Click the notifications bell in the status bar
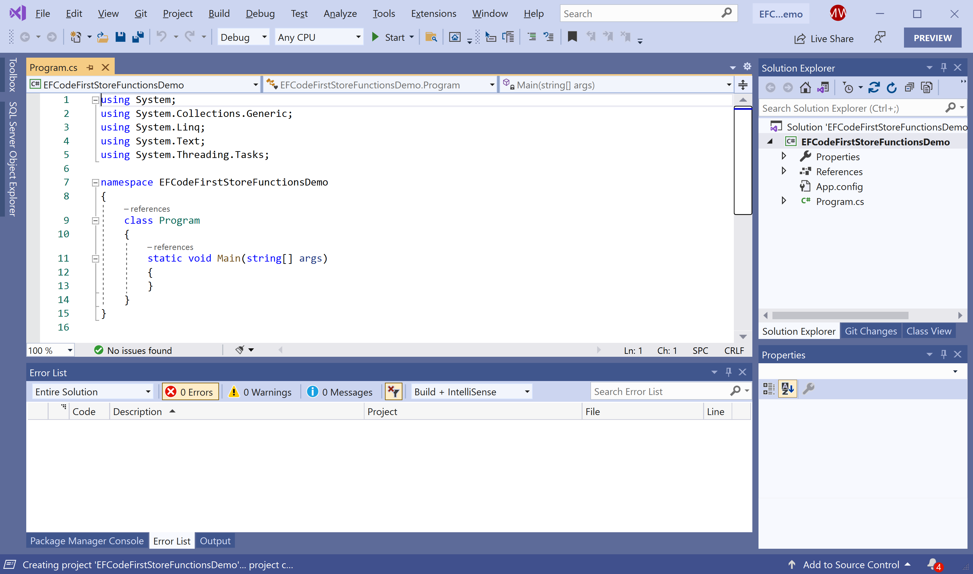 pyautogui.click(x=932, y=564)
